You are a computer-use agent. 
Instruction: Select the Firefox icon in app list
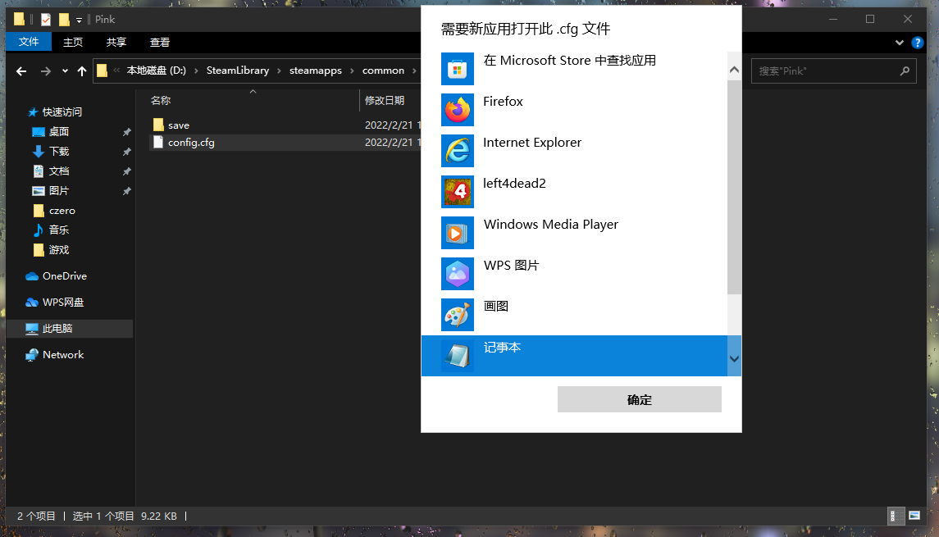click(458, 110)
